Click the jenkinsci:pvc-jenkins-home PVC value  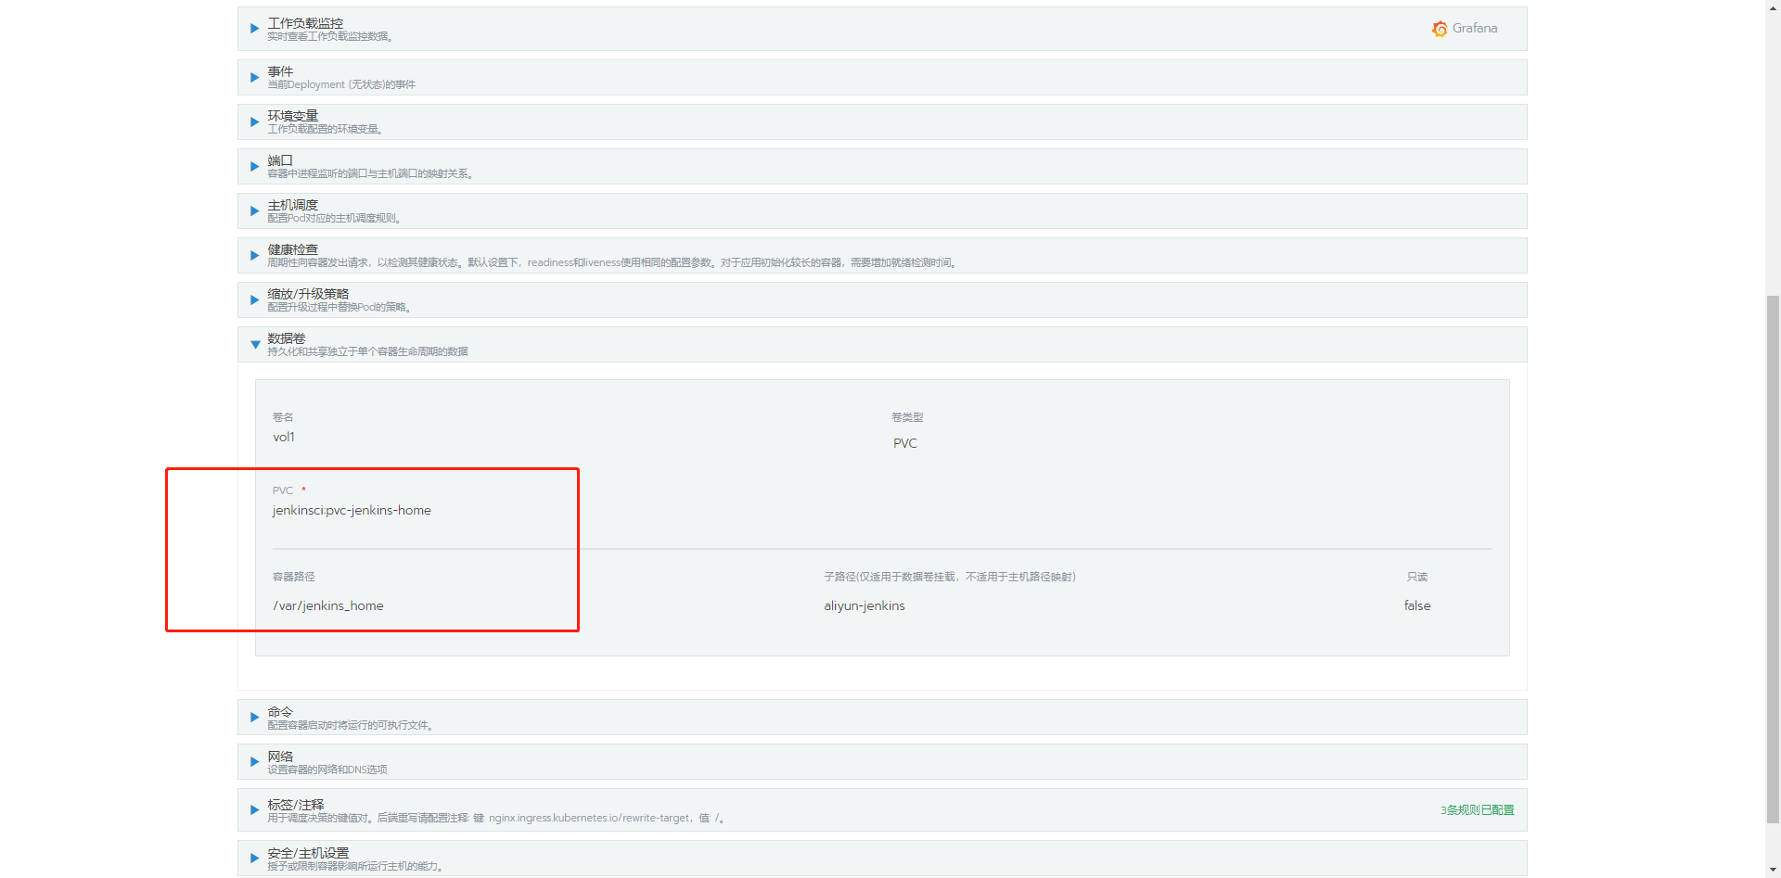click(x=352, y=510)
